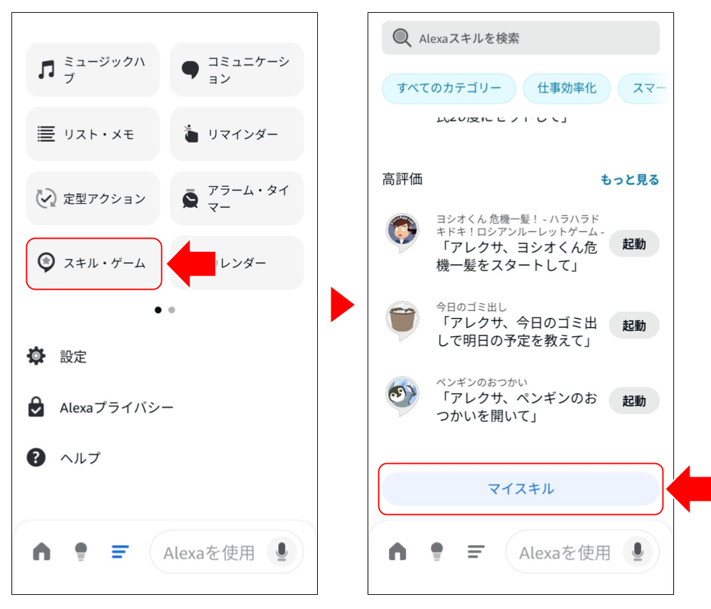Open コミュニケーション tile
Image resolution: width=711 pixels, height=609 pixels.
[x=237, y=70]
